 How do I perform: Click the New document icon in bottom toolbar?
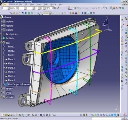[x=3, y=115]
